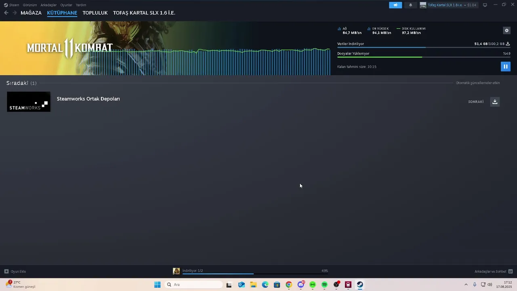Open Task View in taskbar
Screen dimensions: 517x291
(x=229, y=285)
